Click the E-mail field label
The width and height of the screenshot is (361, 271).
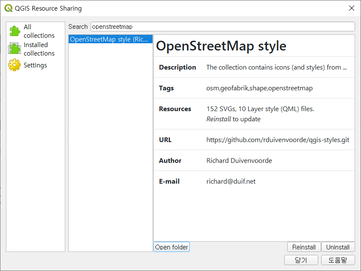click(x=169, y=182)
